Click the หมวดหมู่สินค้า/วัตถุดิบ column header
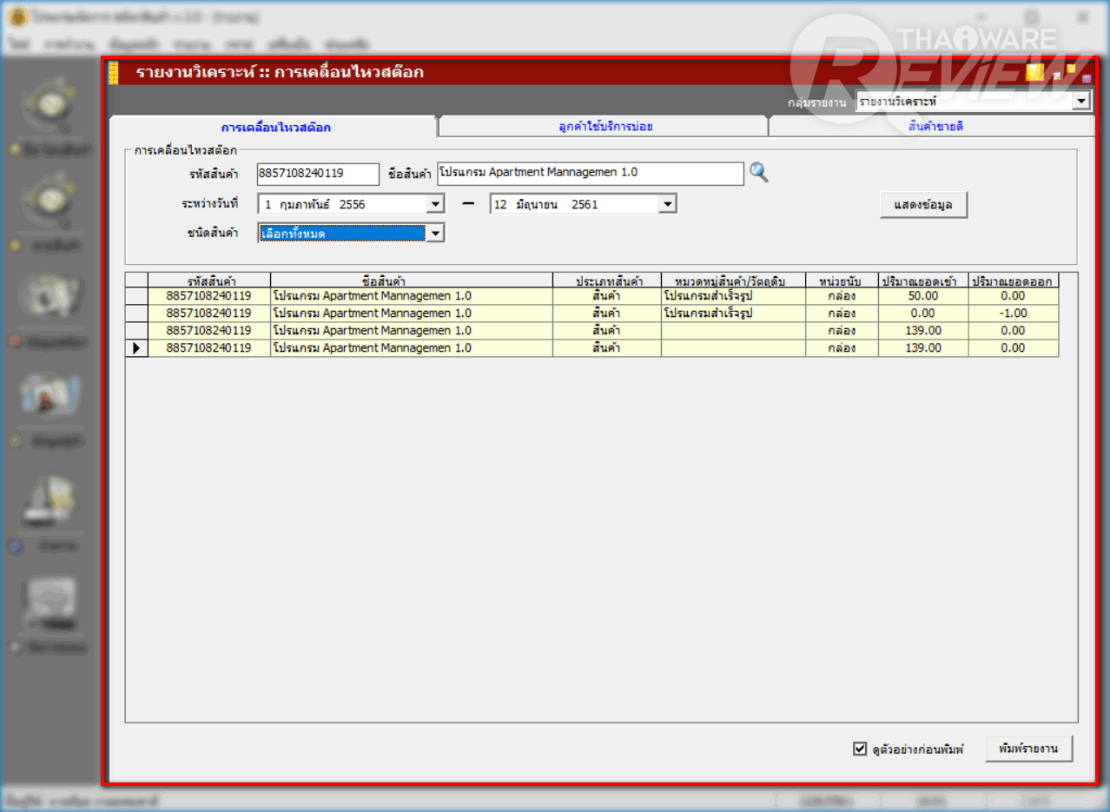 pyautogui.click(x=733, y=281)
